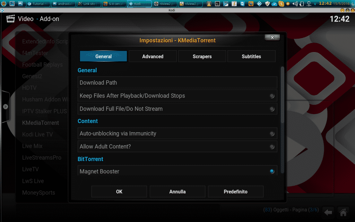Viewport: 355px width, 222px height.
Task: Switch to the androidab taskbar window
Action: 64,3
